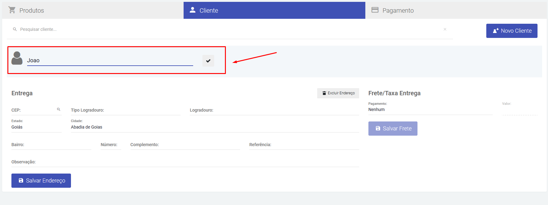548x205 pixels.
Task: Save address with Salvar Endereço button
Action: click(x=41, y=181)
